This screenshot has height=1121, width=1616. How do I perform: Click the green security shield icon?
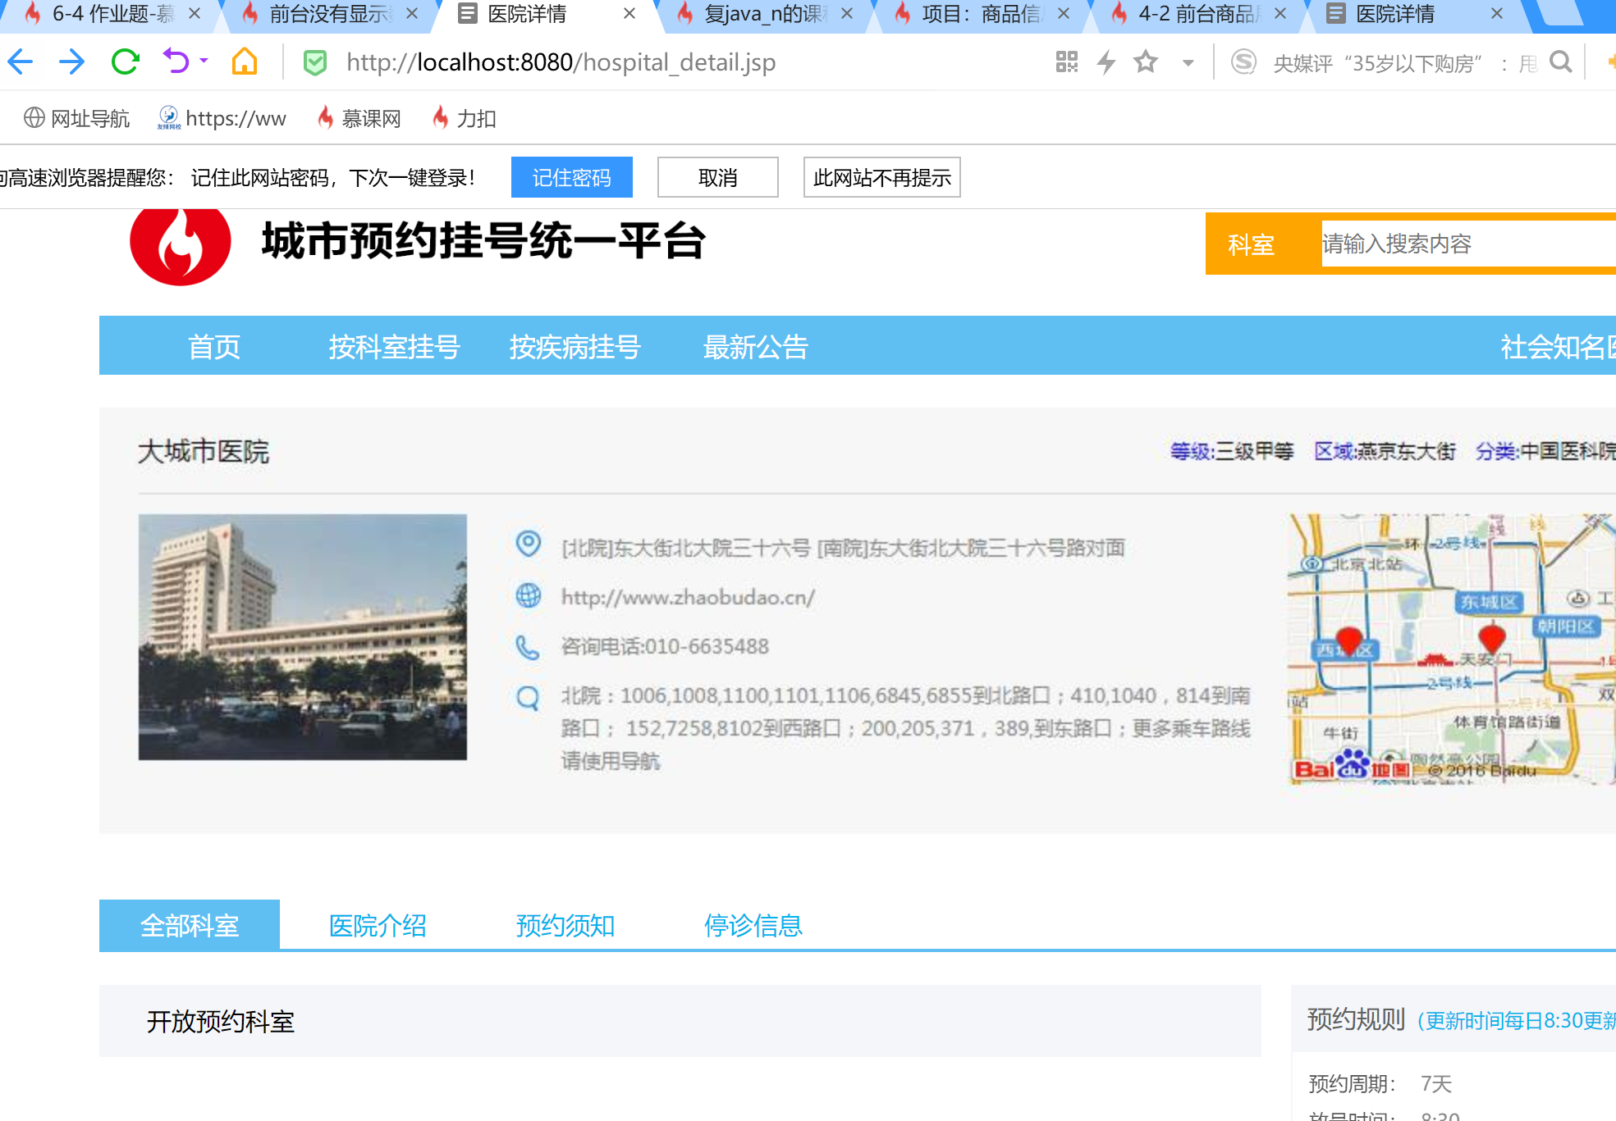tap(315, 62)
